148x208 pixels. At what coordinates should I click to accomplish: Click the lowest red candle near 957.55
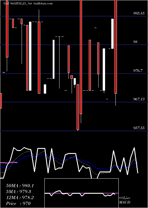(78, 107)
